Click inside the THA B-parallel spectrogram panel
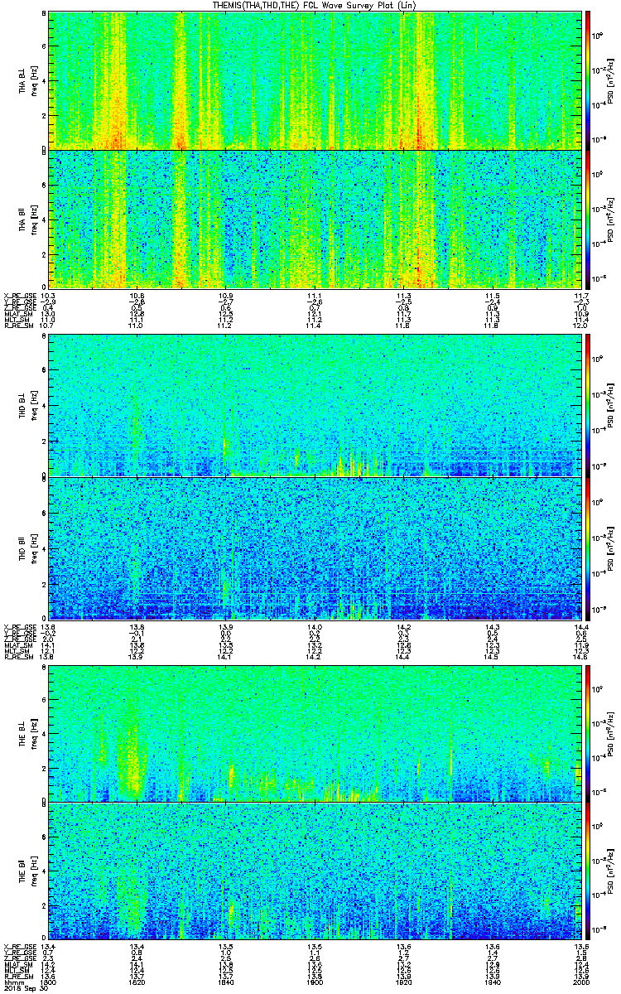This screenshot has width=621, height=994. [x=315, y=219]
